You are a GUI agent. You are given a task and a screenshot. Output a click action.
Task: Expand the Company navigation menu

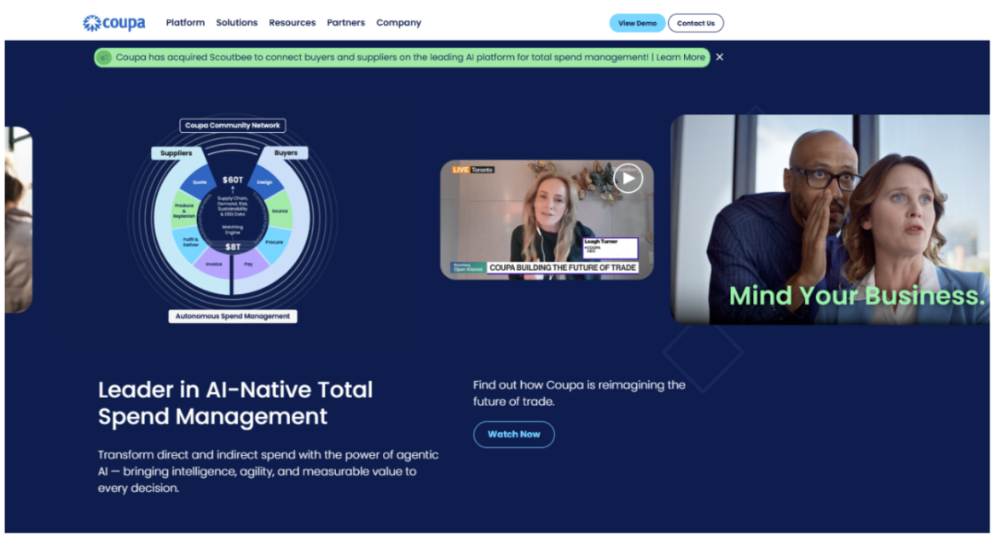click(398, 23)
